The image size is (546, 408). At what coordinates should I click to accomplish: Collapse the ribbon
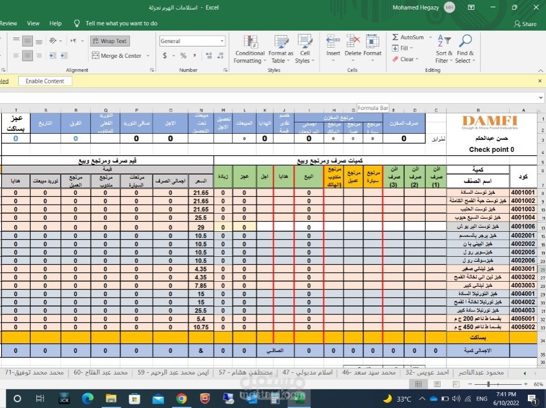(540, 70)
